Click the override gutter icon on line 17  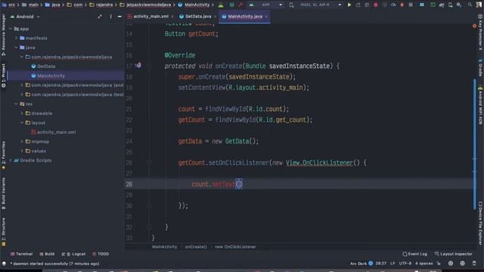pos(138,66)
